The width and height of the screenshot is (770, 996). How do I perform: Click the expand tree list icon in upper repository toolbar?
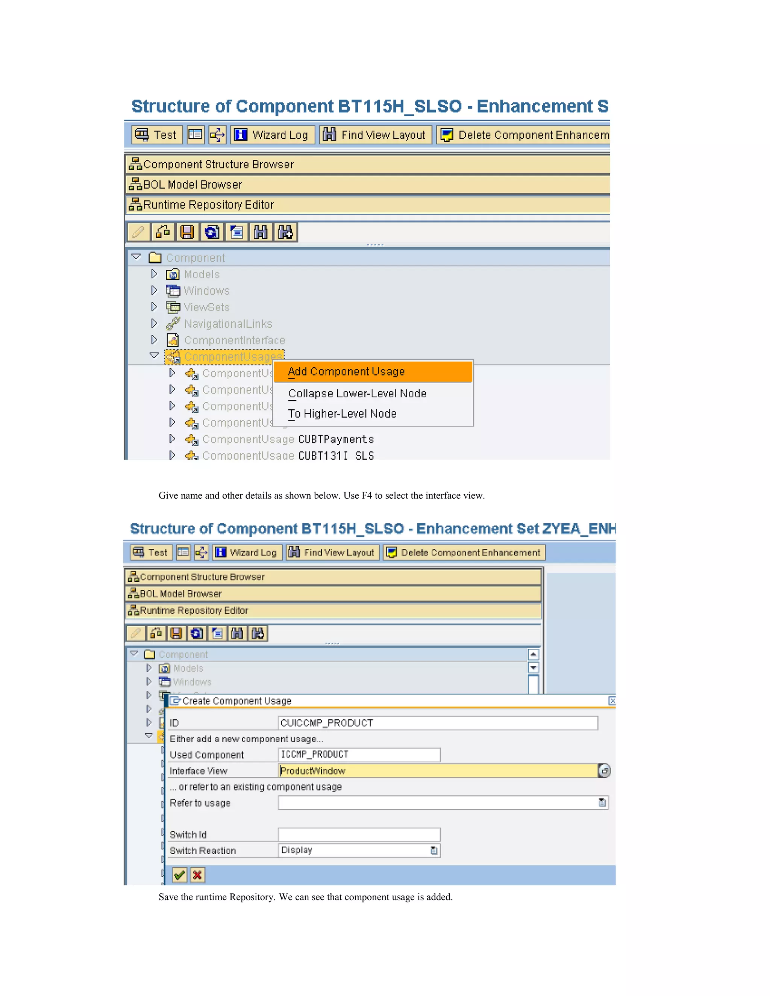(236, 232)
